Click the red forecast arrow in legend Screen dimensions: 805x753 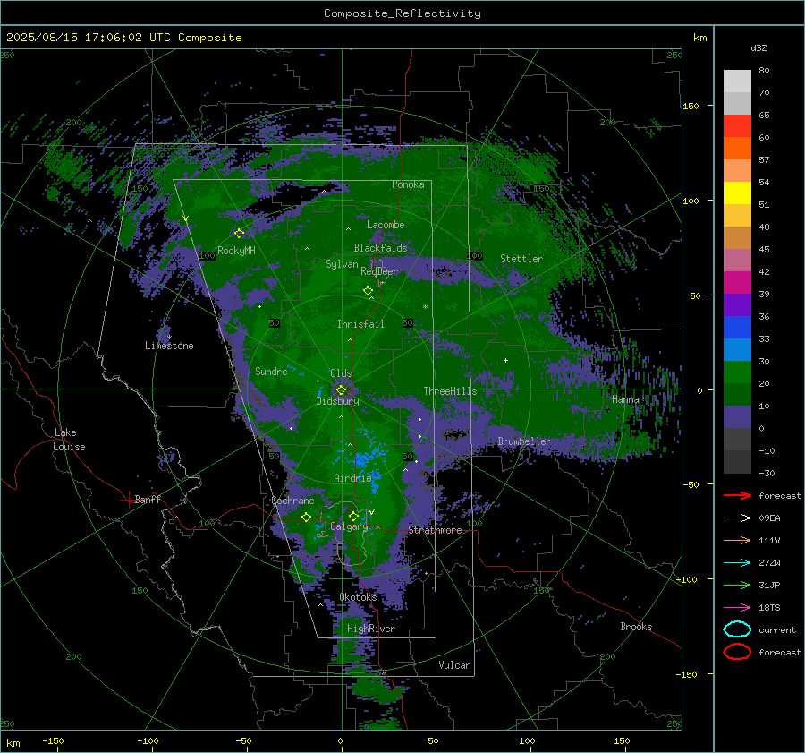[x=737, y=495]
